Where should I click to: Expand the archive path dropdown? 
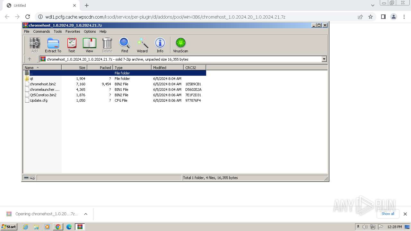324,59
